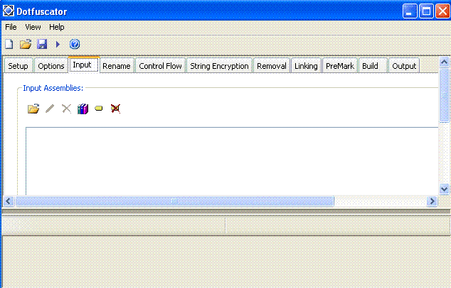
Task: Click the pencil edit assembly icon
Action: pyautogui.click(x=50, y=109)
